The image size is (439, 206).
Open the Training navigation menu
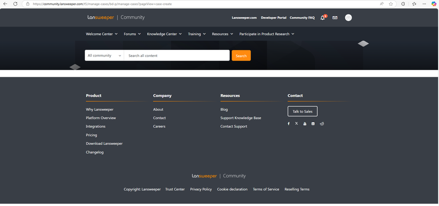(196, 34)
